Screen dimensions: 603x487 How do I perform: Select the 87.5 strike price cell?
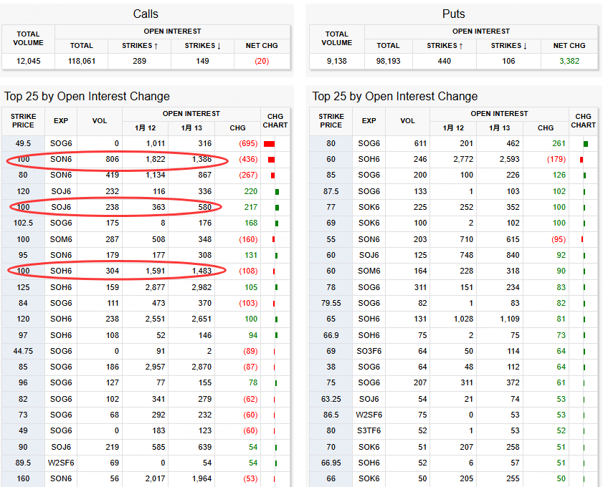pyautogui.click(x=331, y=191)
